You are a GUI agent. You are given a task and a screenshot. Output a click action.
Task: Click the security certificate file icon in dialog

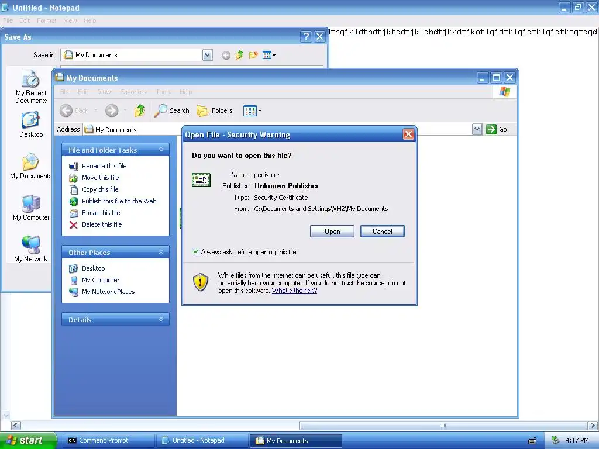click(x=201, y=180)
